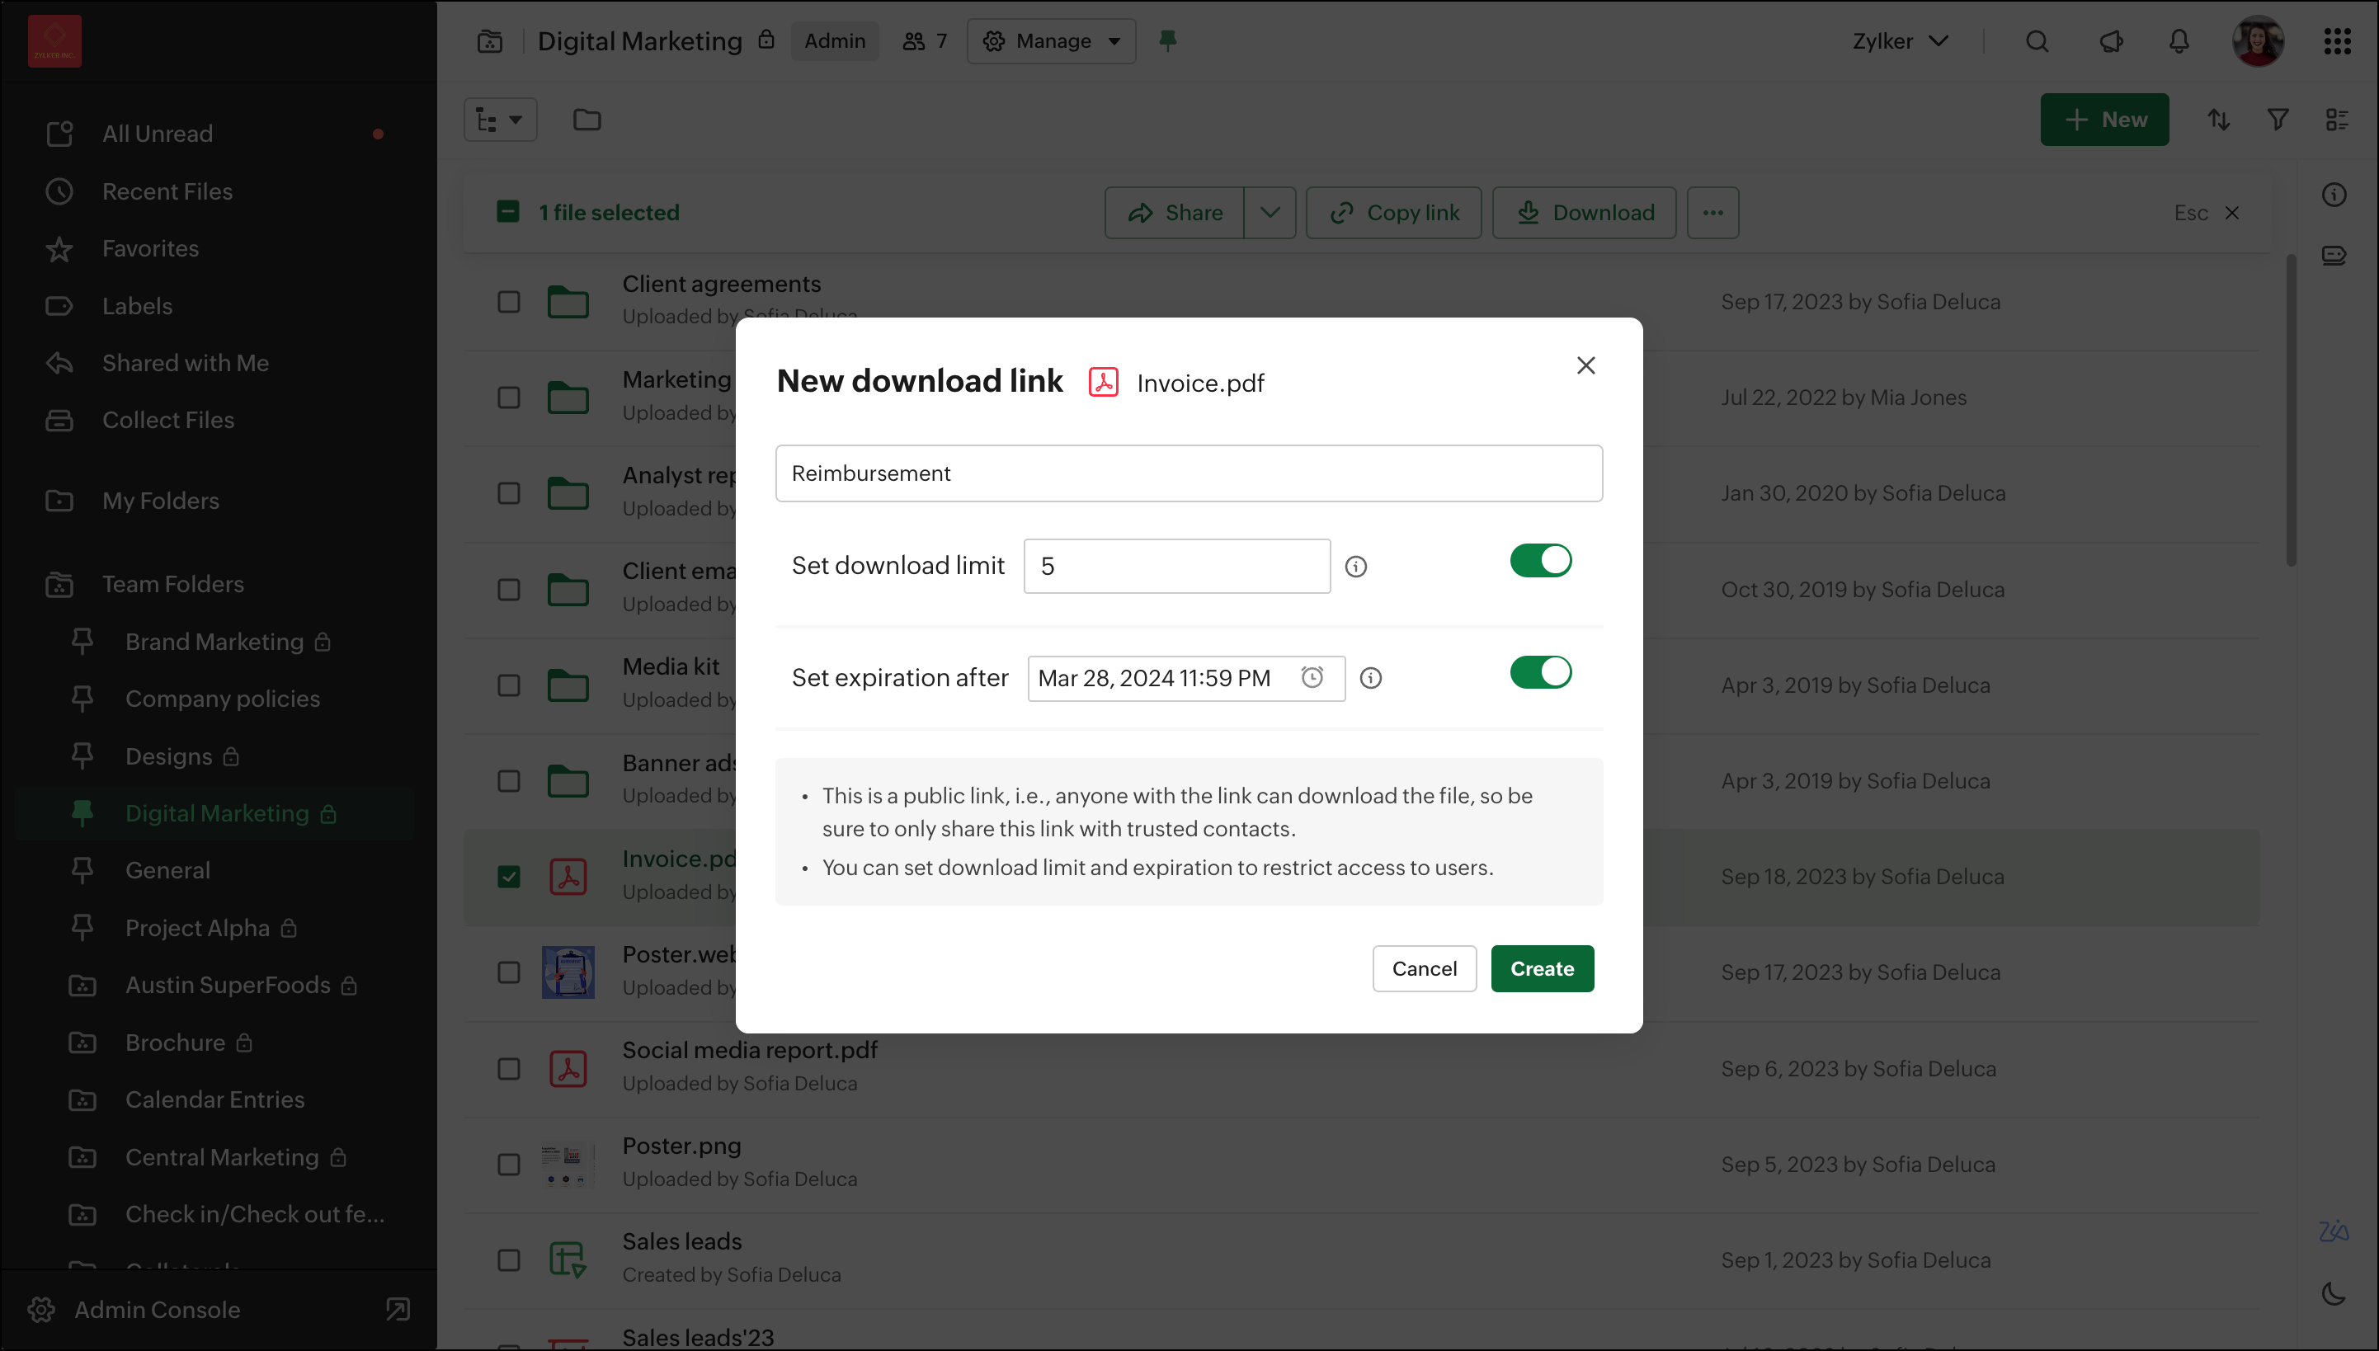Click the Reimbursement link name field
Image resolution: width=2379 pixels, height=1351 pixels.
pyautogui.click(x=1189, y=473)
